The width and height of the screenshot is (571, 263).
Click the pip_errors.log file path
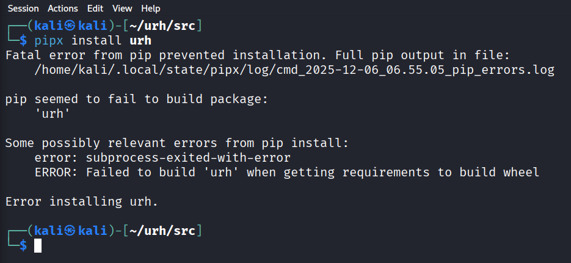[294, 70]
